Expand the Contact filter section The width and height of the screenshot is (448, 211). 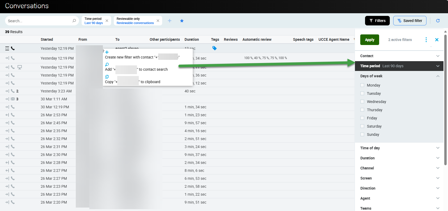pyautogui.click(x=399, y=56)
